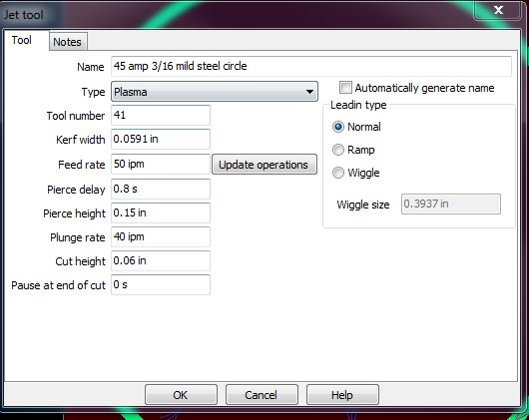Click the 'Kerf width' label
Screen dimensions: 529x420
[80, 140]
